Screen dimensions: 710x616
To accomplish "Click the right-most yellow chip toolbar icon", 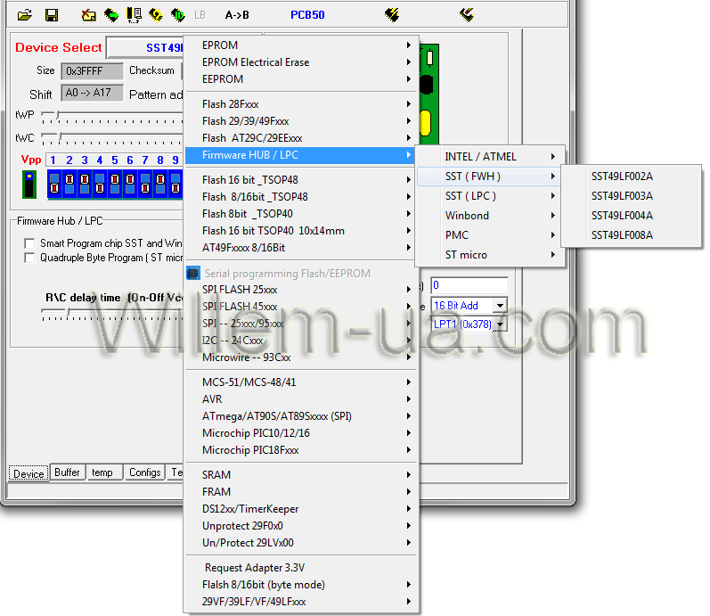I will 466,14.
